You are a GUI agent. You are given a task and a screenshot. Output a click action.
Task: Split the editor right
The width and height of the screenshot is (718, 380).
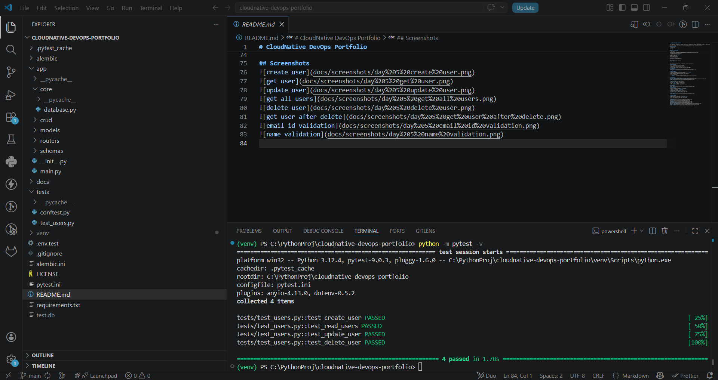[x=695, y=24]
